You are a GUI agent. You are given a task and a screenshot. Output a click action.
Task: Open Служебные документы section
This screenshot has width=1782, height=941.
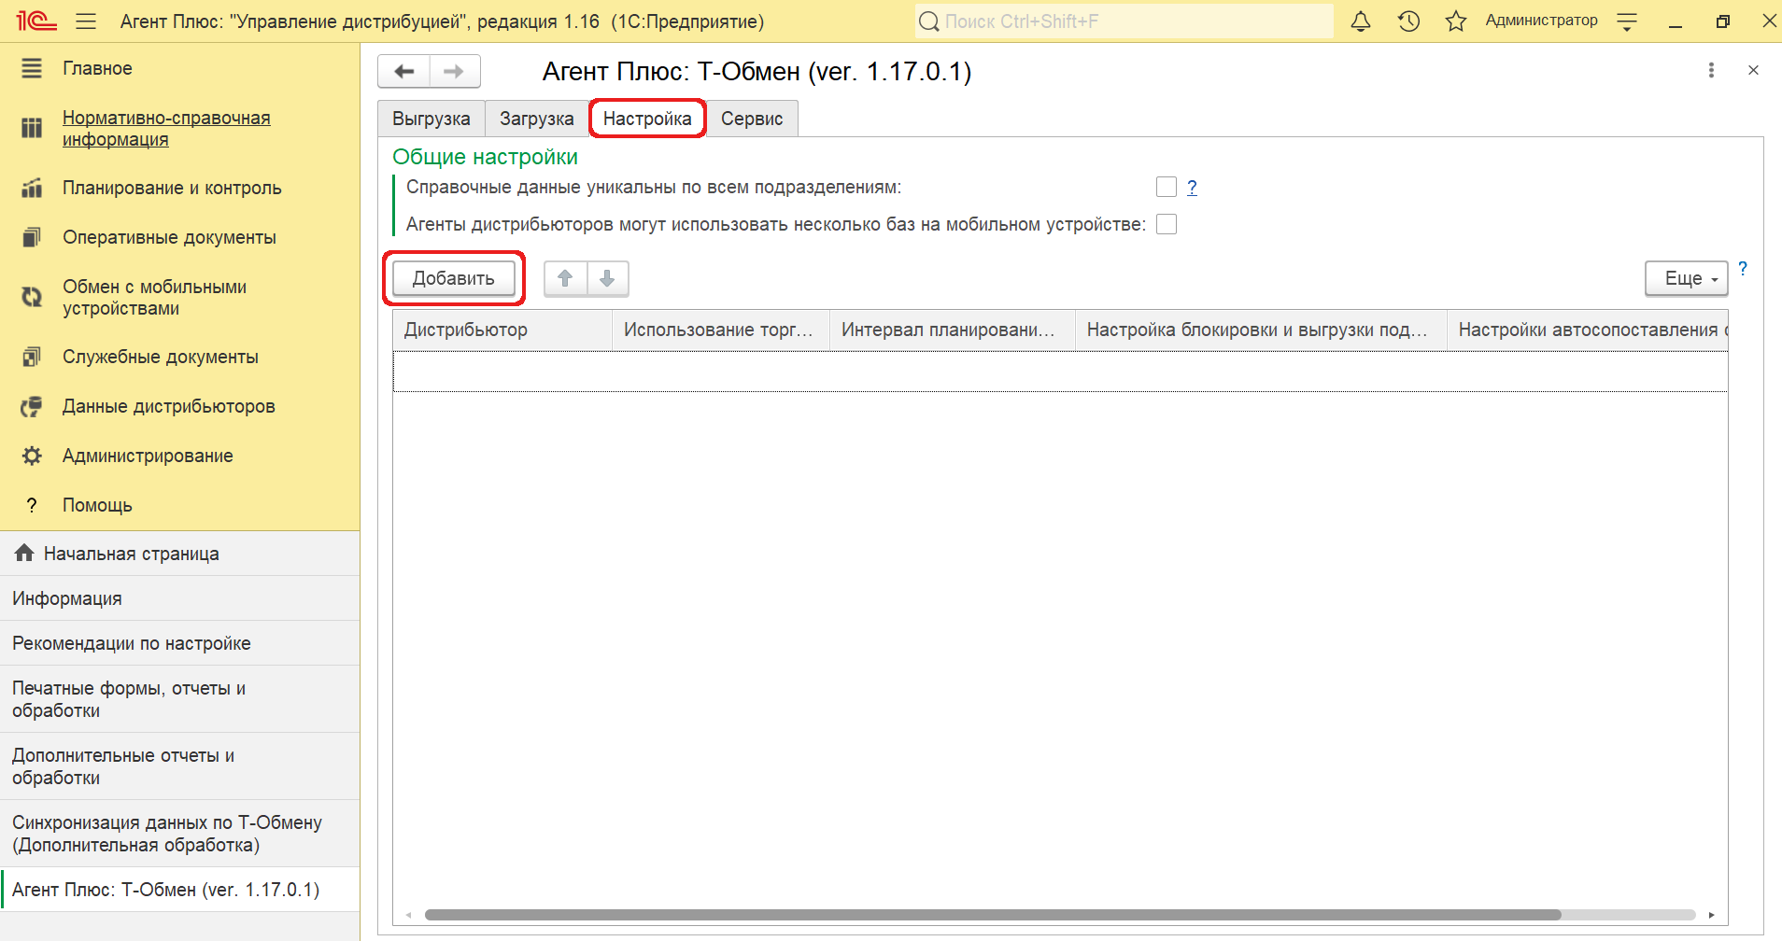(161, 357)
